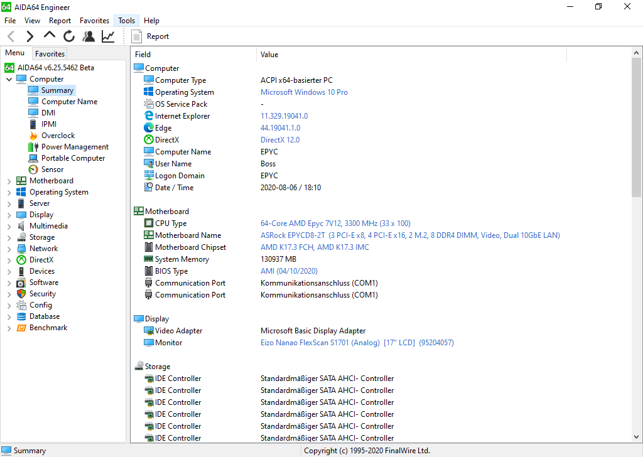Collapse the Computer tree node
The height and width of the screenshot is (457, 643).
click(x=9, y=79)
